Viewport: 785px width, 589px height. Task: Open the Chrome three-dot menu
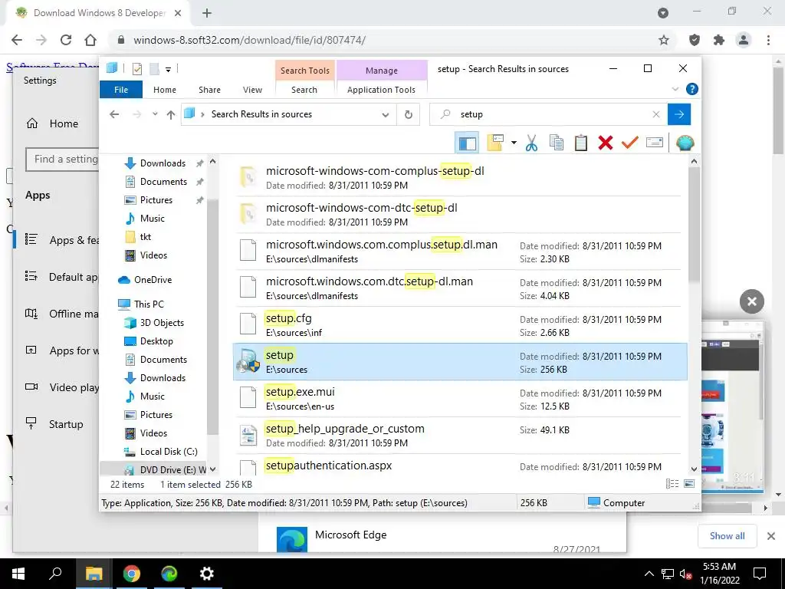click(x=768, y=40)
